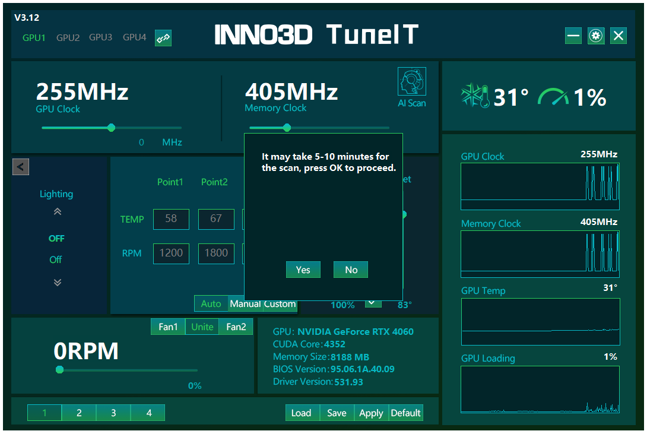This screenshot has height=434, width=647.
Task: Click the GPU Clock slider handle
Action: [x=111, y=128]
